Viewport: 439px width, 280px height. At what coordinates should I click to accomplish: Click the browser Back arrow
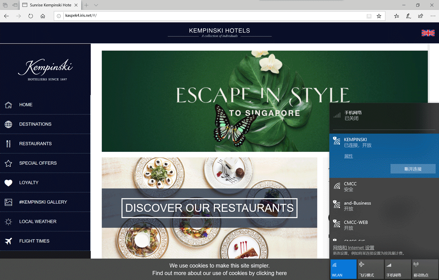tap(6, 16)
